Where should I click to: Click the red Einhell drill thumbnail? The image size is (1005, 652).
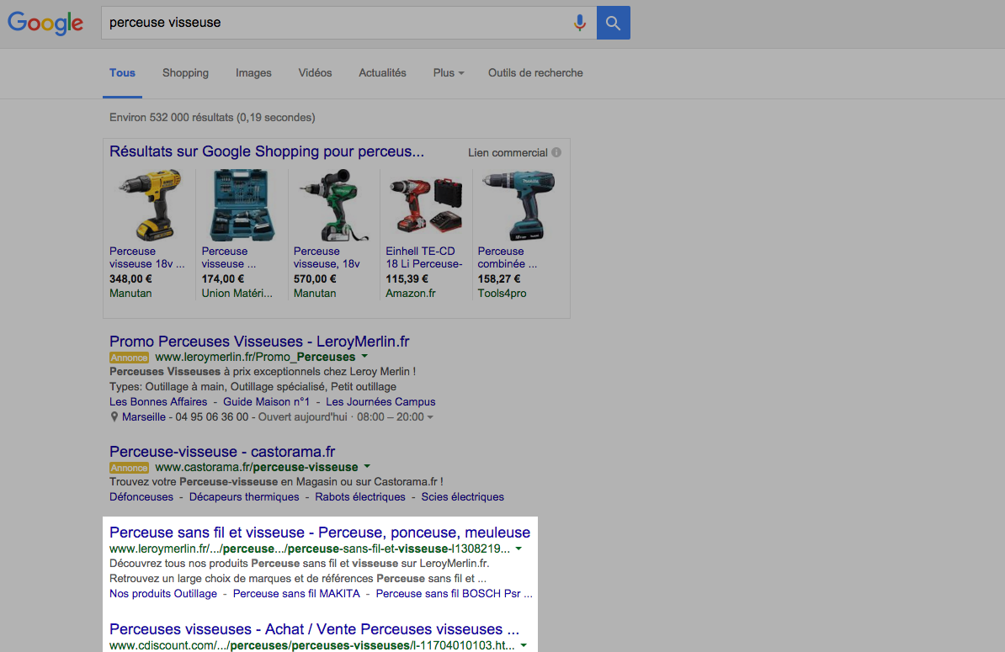[x=426, y=205]
